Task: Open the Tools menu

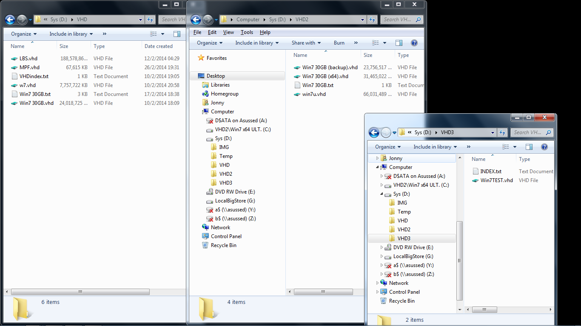Action: (247, 32)
